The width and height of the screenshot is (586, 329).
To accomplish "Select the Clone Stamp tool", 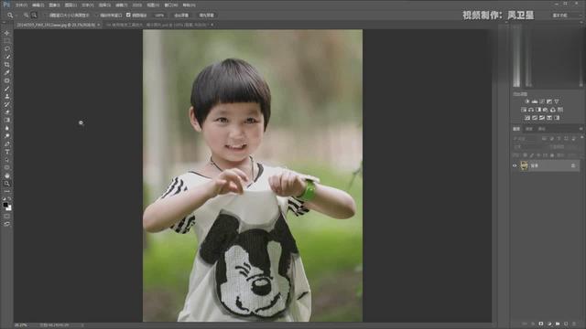I will [6, 96].
